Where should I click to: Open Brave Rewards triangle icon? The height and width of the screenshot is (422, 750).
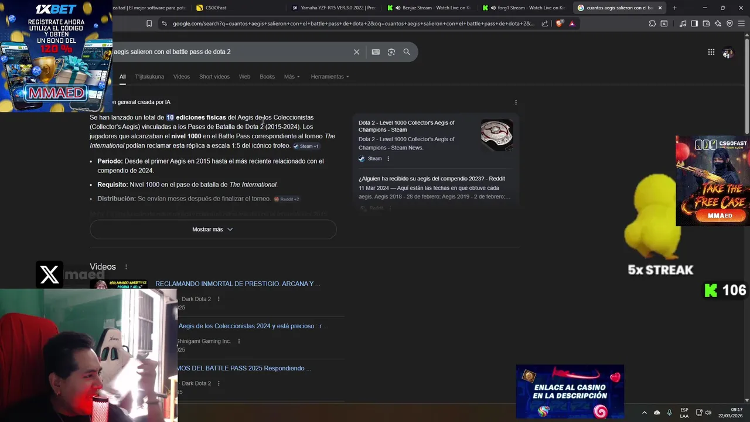[572, 23]
